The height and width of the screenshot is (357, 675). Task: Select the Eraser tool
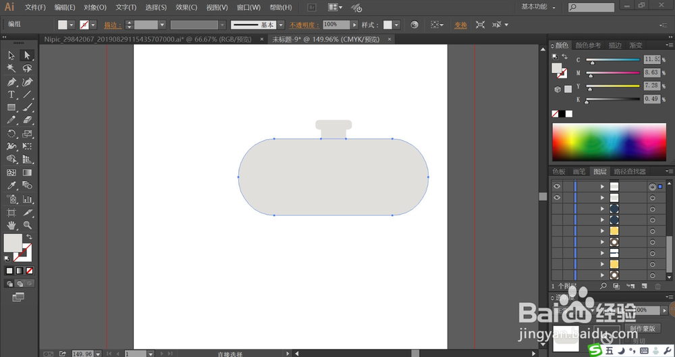(x=27, y=120)
